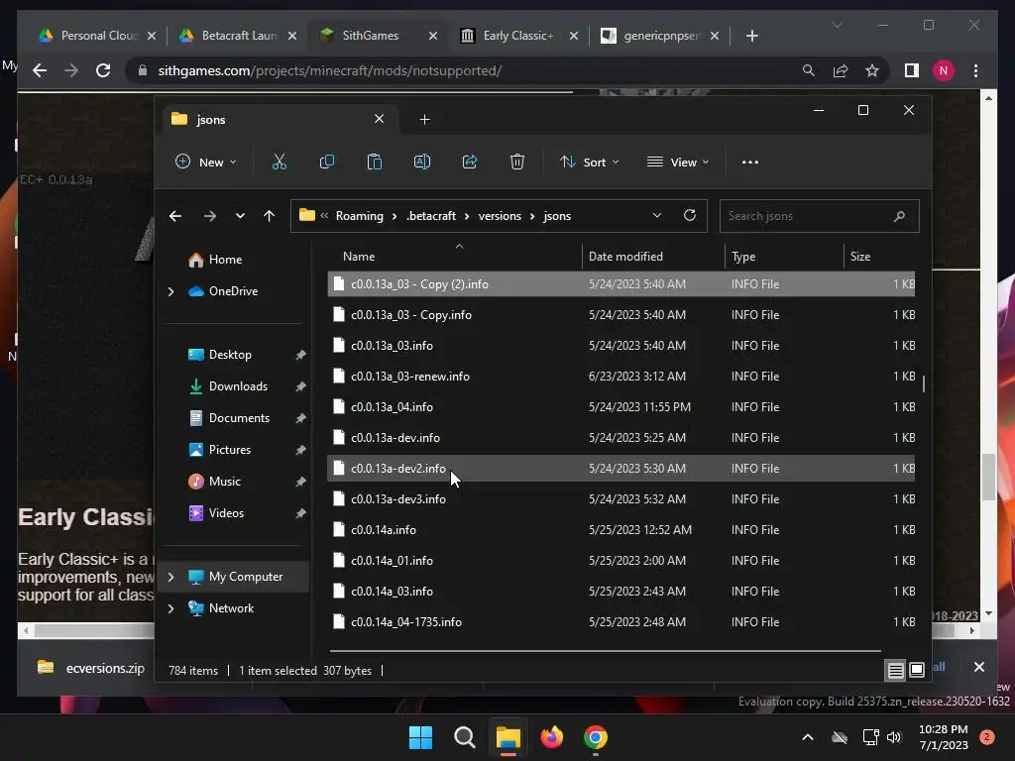1015x761 pixels.
Task: Open Chrome three-dot menu
Action: tap(975, 70)
